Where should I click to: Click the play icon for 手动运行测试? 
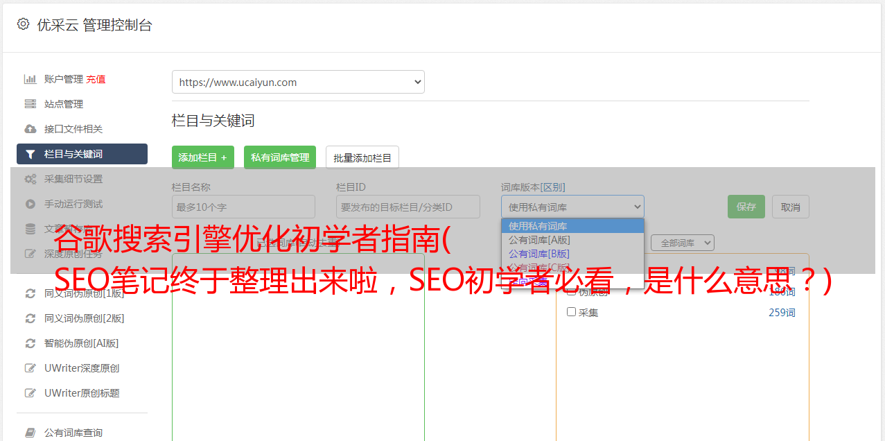(x=30, y=204)
